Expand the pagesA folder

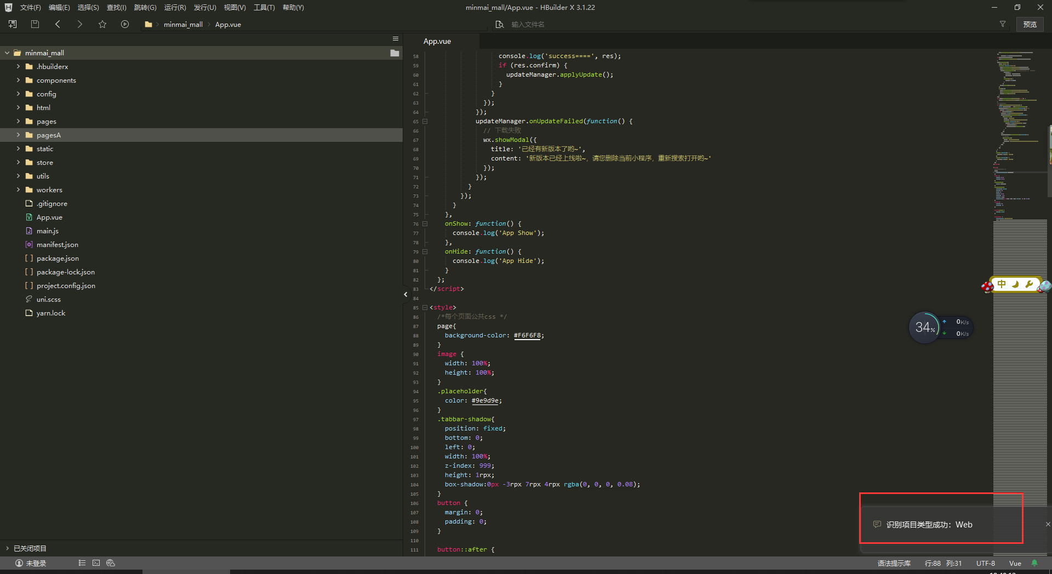18,135
